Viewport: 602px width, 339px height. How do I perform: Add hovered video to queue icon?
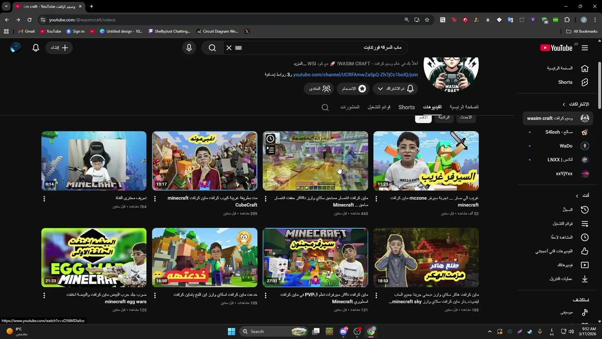pyautogui.click(x=270, y=150)
